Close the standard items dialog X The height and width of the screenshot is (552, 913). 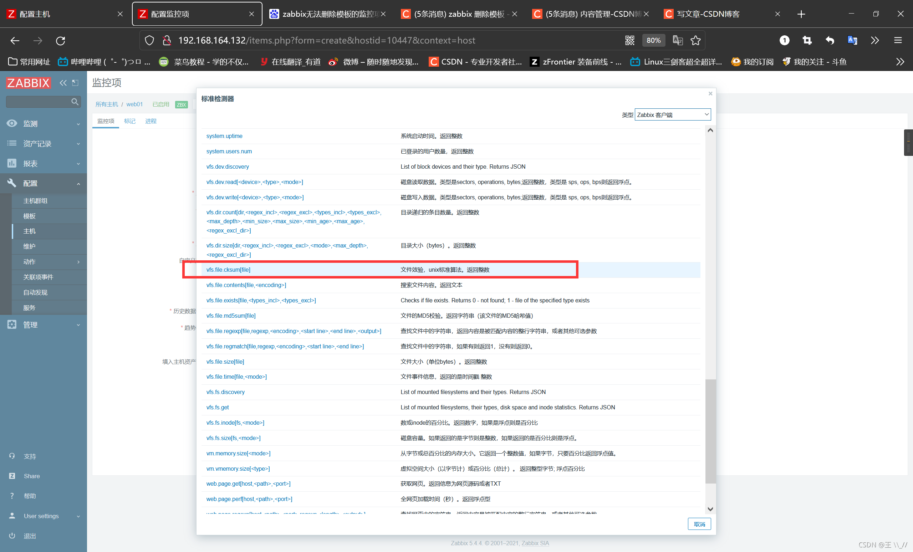click(710, 94)
